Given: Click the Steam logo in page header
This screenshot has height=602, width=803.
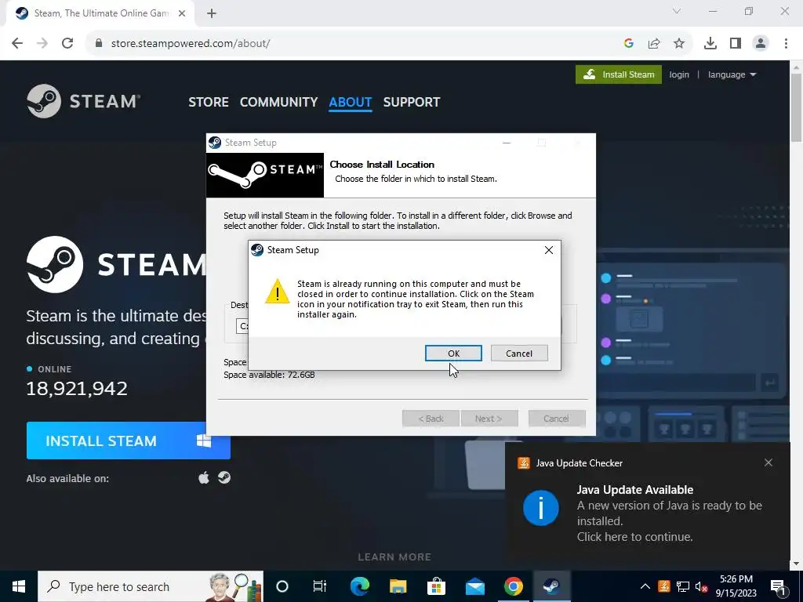Looking at the screenshot, I should [x=83, y=101].
